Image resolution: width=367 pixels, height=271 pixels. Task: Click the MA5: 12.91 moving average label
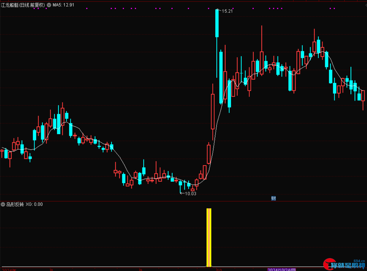click(63, 5)
